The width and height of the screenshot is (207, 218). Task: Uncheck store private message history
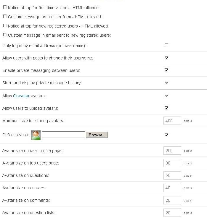(x=166, y=83)
